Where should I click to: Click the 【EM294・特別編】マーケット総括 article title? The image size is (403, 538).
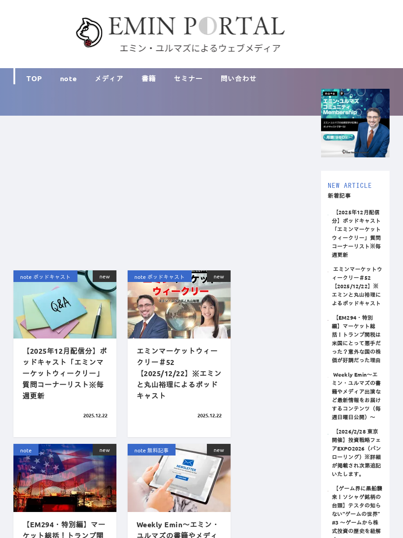click(64, 529)
